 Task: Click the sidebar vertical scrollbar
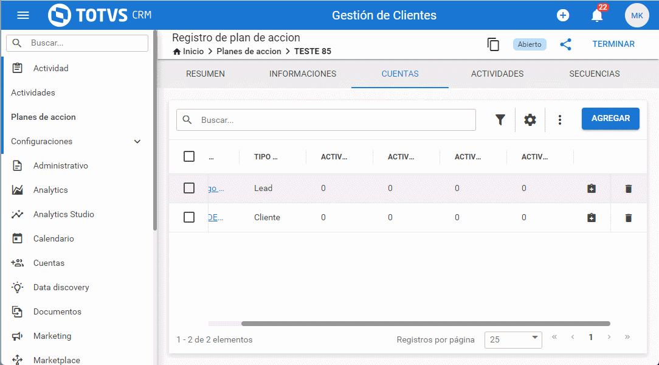(155, 130)
